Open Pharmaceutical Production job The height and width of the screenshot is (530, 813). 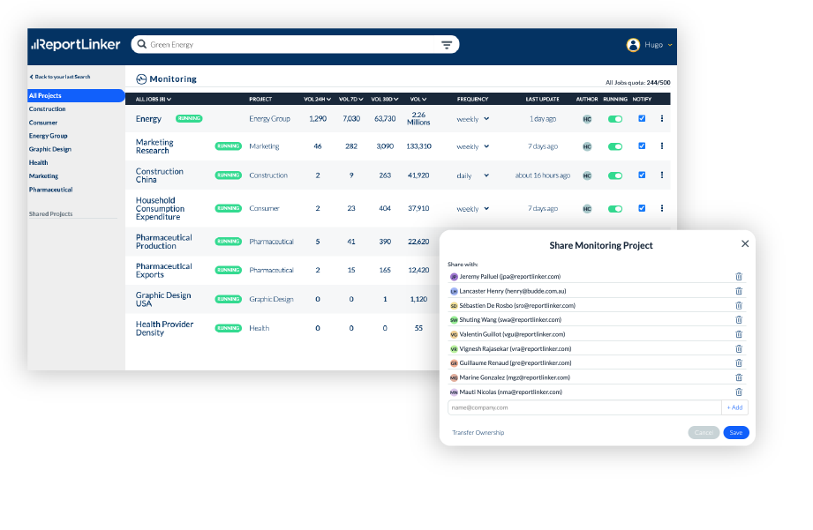click(x=164, y=242)
